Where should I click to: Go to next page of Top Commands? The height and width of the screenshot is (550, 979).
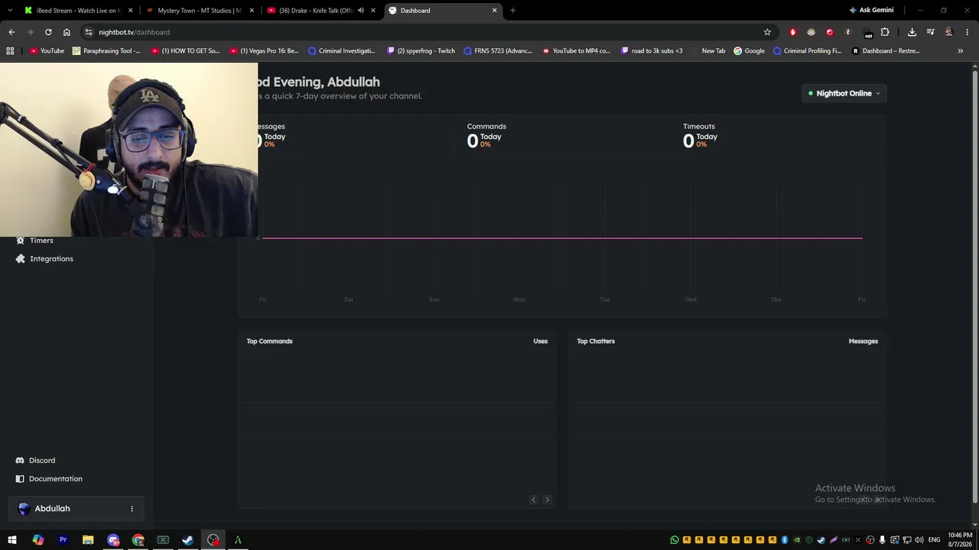547,500
